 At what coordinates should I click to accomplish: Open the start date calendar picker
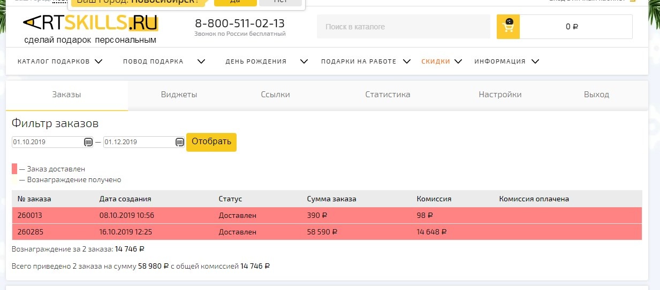[88, 142]
